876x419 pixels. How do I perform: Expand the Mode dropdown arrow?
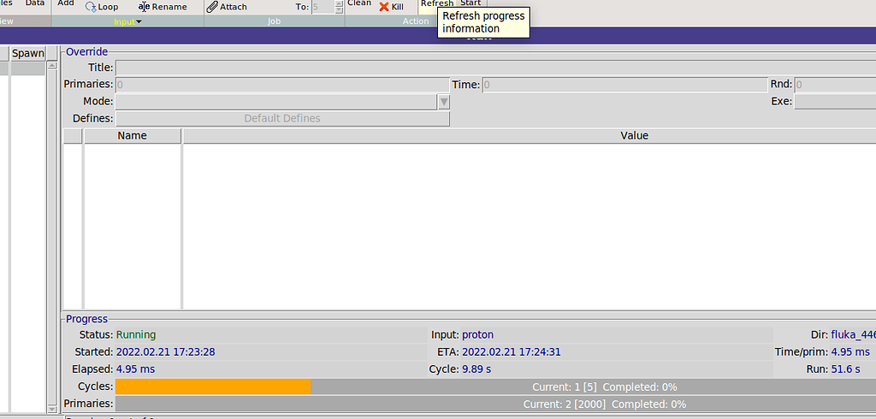(x=444, y=102)
